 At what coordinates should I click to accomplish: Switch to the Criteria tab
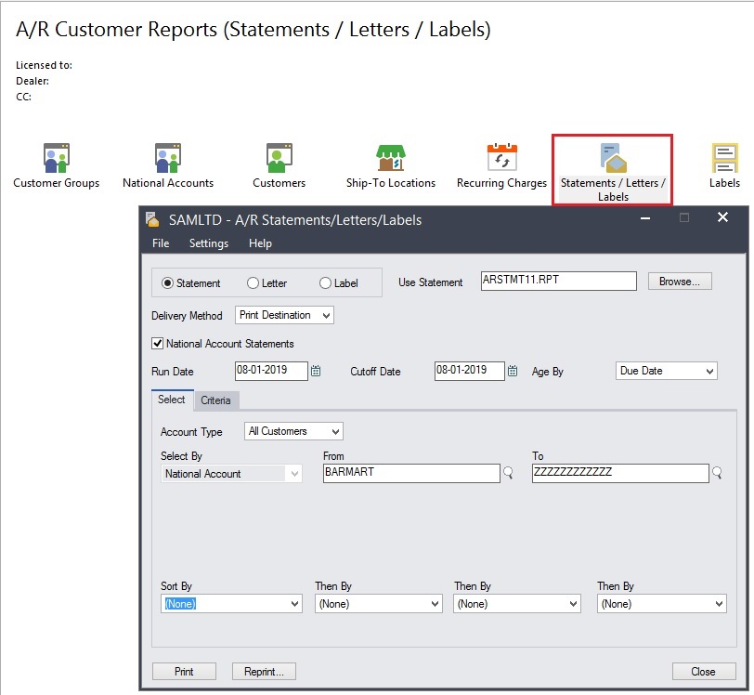pos(216,400)
